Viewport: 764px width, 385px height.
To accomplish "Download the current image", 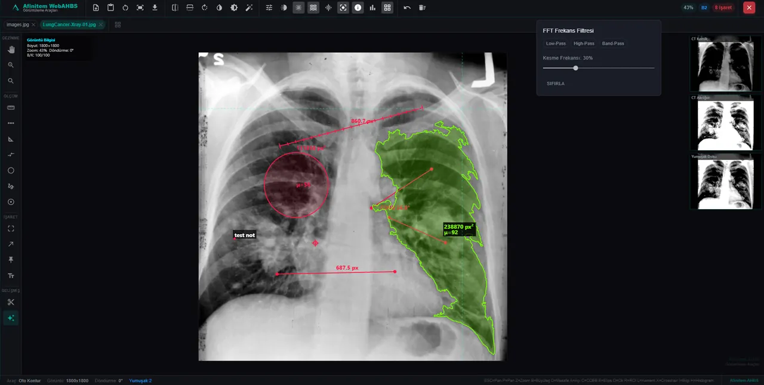I will click(155, 8).
